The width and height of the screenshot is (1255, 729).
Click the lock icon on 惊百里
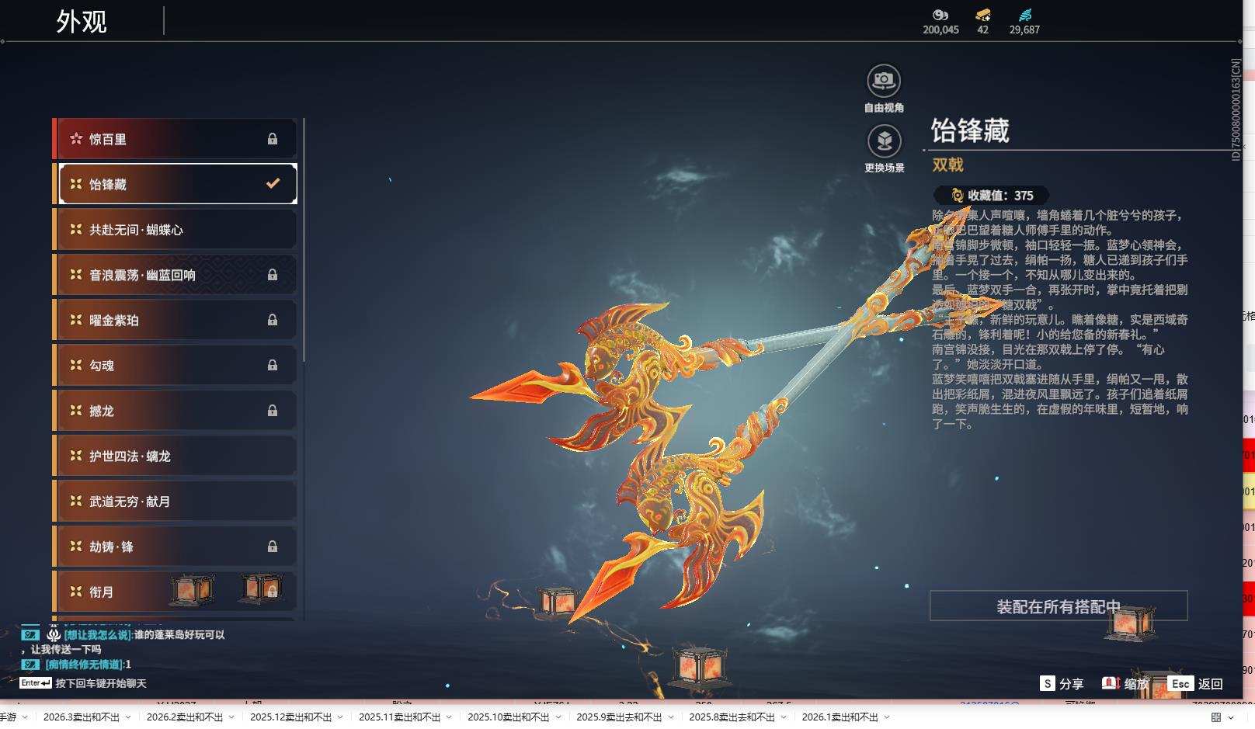(273, 138)
